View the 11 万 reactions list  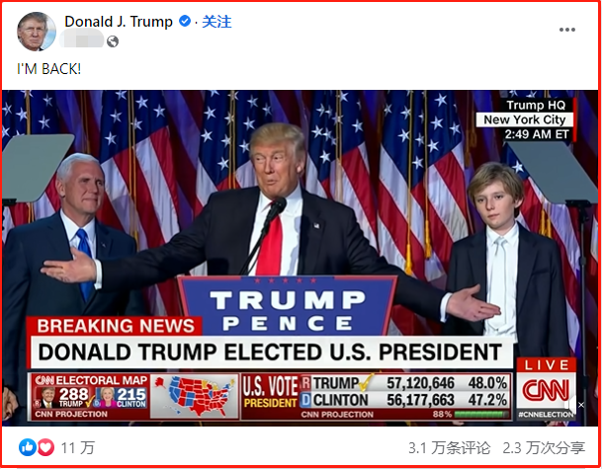coord(78,447)
